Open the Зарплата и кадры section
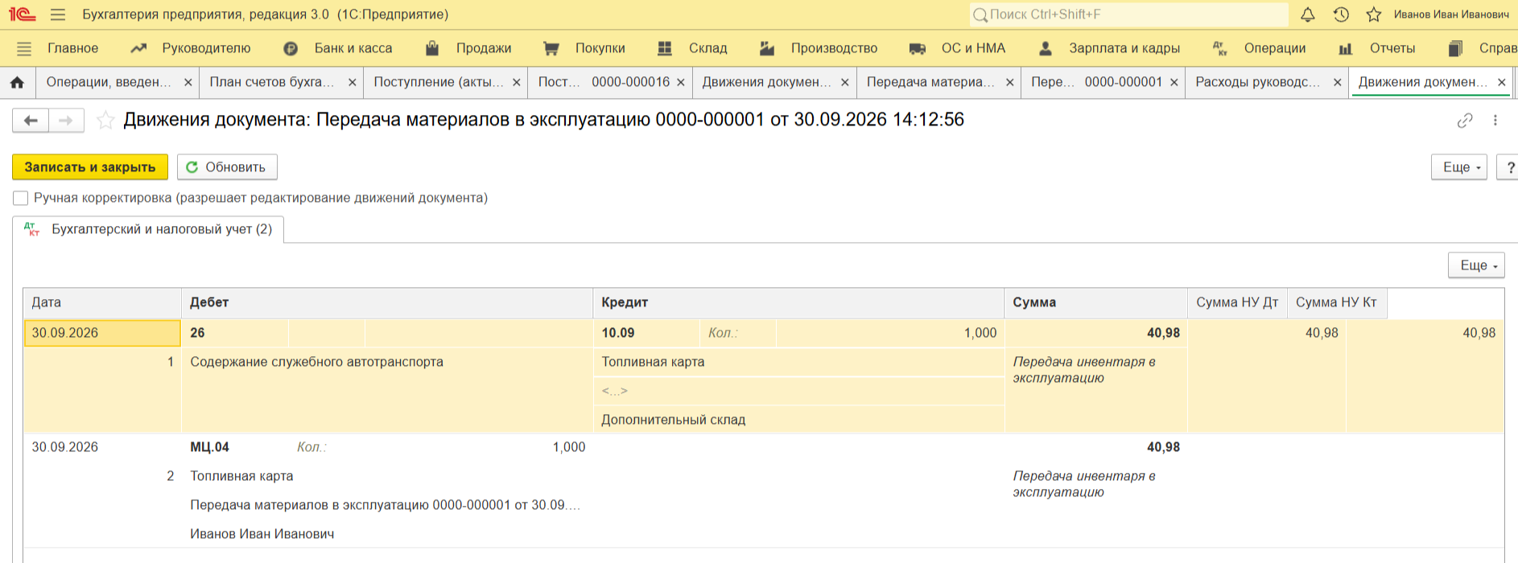 [1109, 48]
